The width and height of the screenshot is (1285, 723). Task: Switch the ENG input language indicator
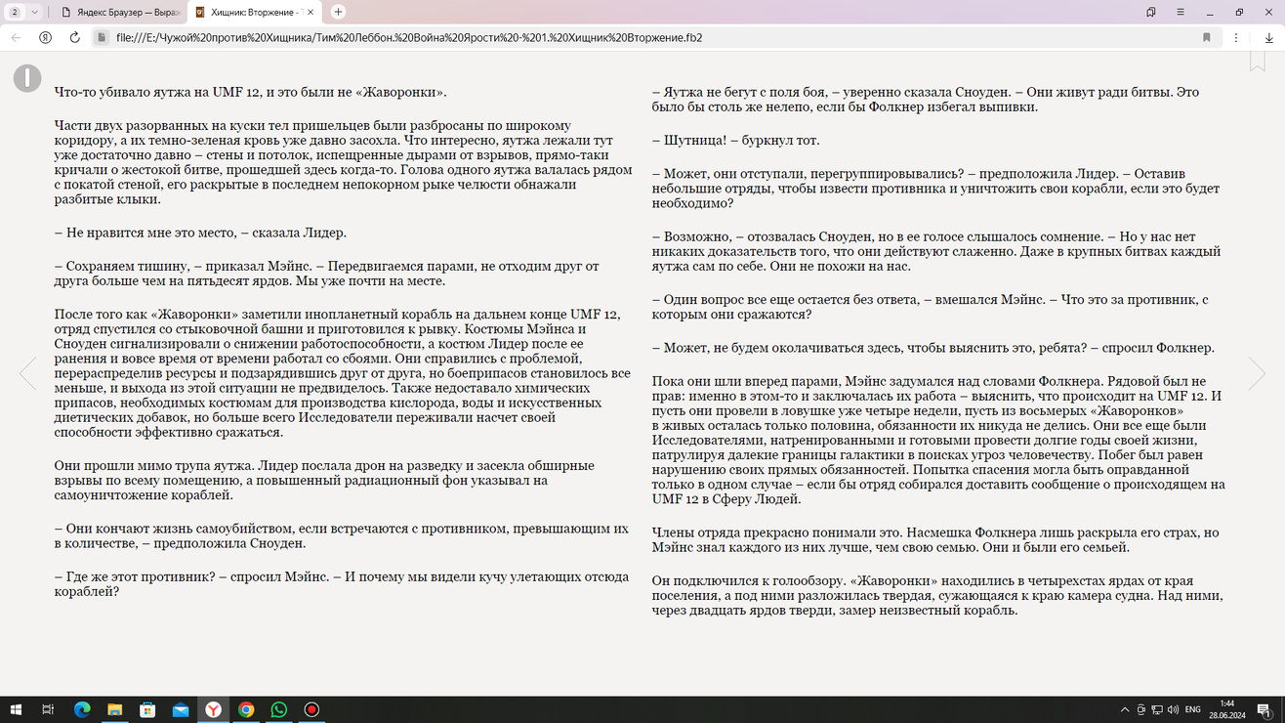point(1192,709)
